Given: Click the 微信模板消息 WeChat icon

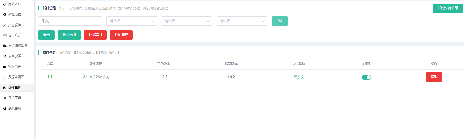Looking at the screenshot, I should click(4, 46).
